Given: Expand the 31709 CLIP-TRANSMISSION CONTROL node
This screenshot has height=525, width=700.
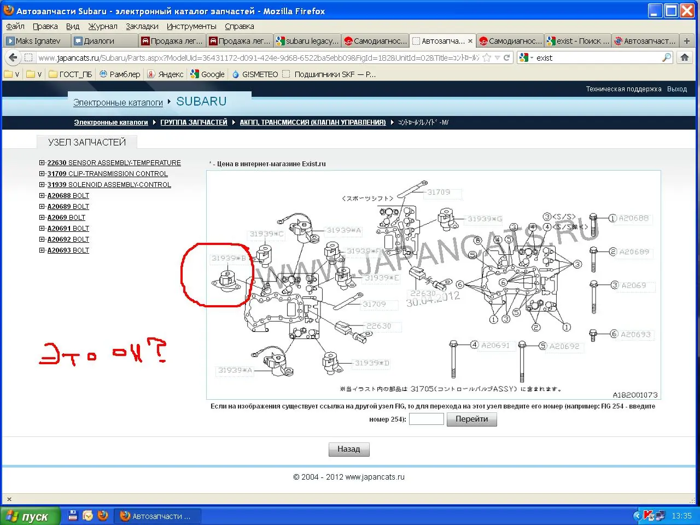Looking at the screenshot, I should pyautogui.click(x=42, y=174).
